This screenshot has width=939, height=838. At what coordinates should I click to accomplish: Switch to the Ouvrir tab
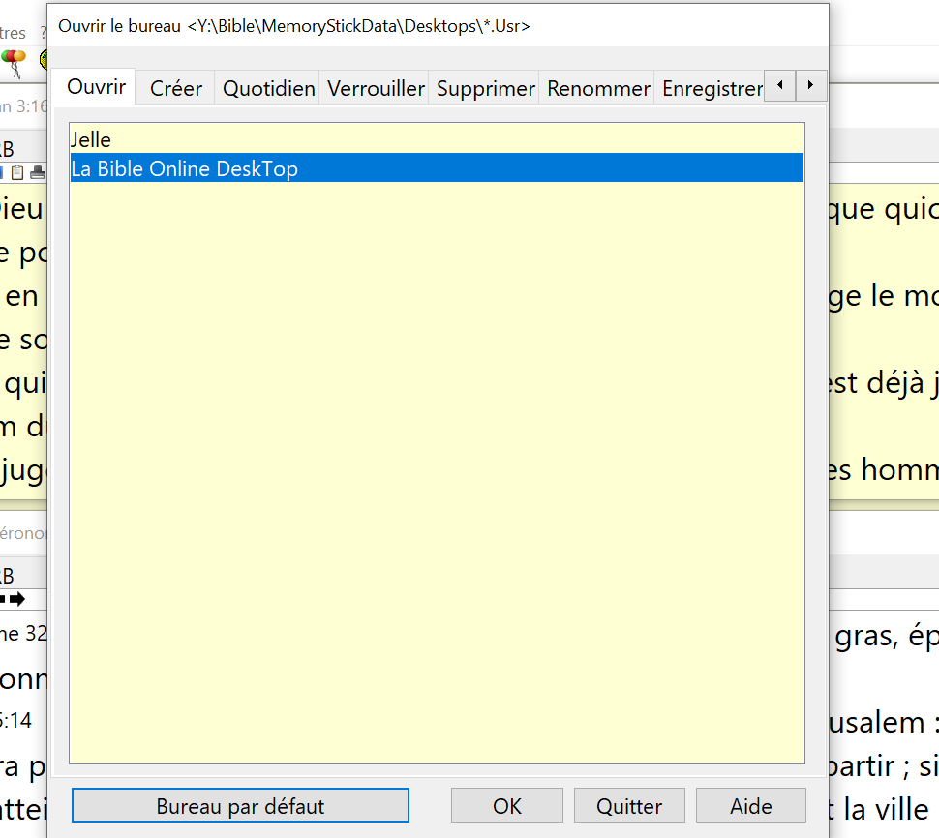(96, 87)
